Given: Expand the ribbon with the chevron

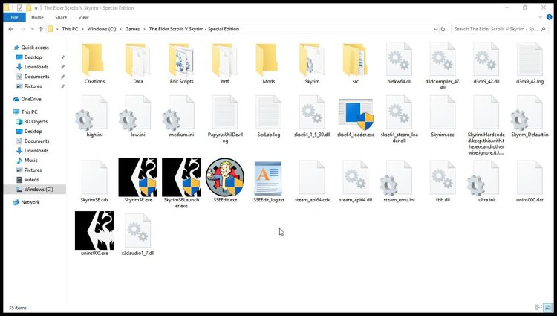Looking at the screenshot, I should (541, 17).
